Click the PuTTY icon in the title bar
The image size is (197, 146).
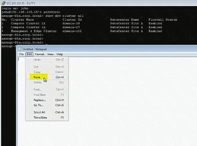(3, 3)
